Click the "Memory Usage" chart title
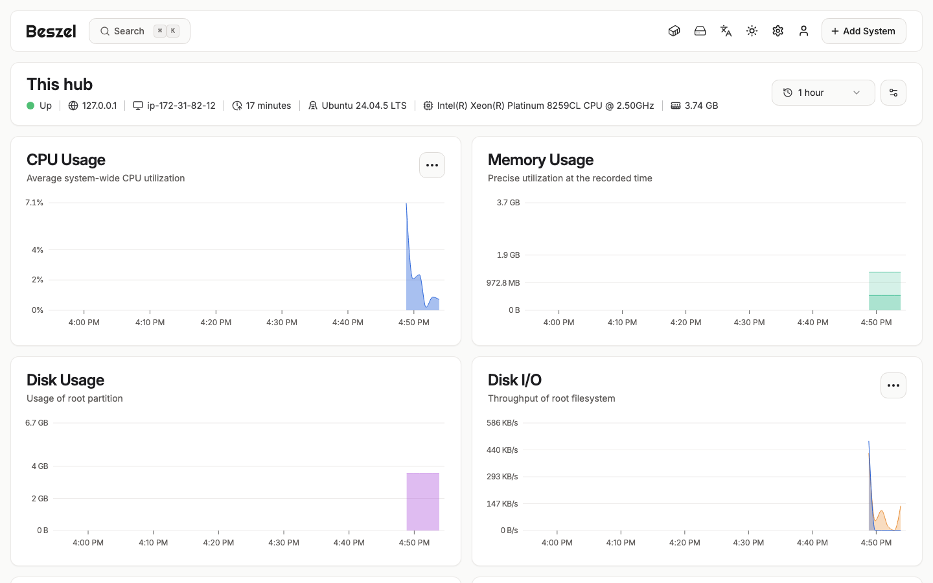The width and height of the screenshot is (933, 583). click(541, 160)
